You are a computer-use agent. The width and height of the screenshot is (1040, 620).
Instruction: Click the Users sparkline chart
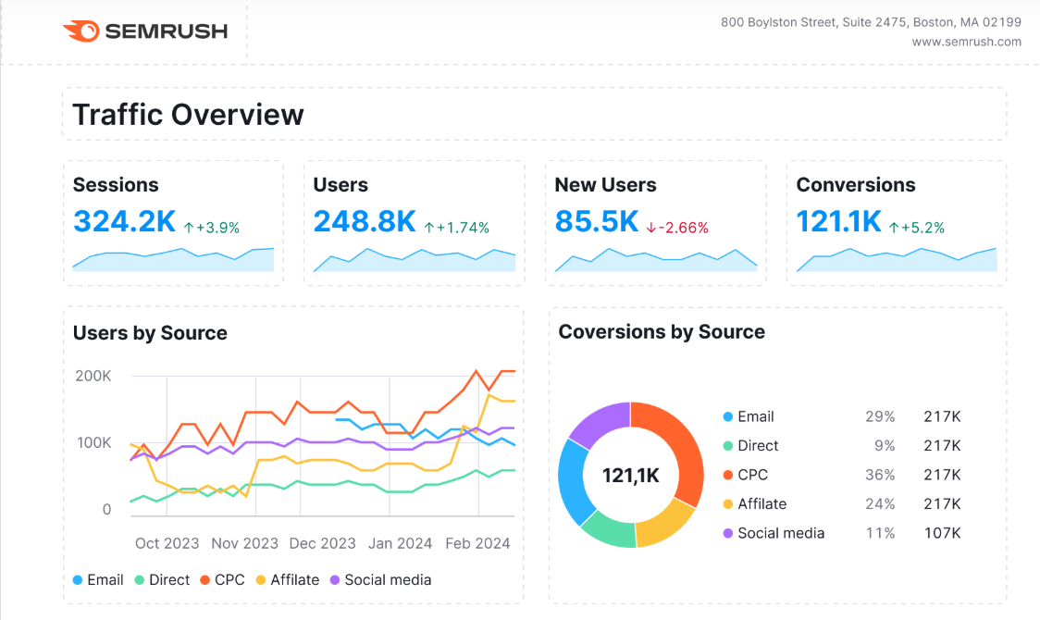[415, 260]
